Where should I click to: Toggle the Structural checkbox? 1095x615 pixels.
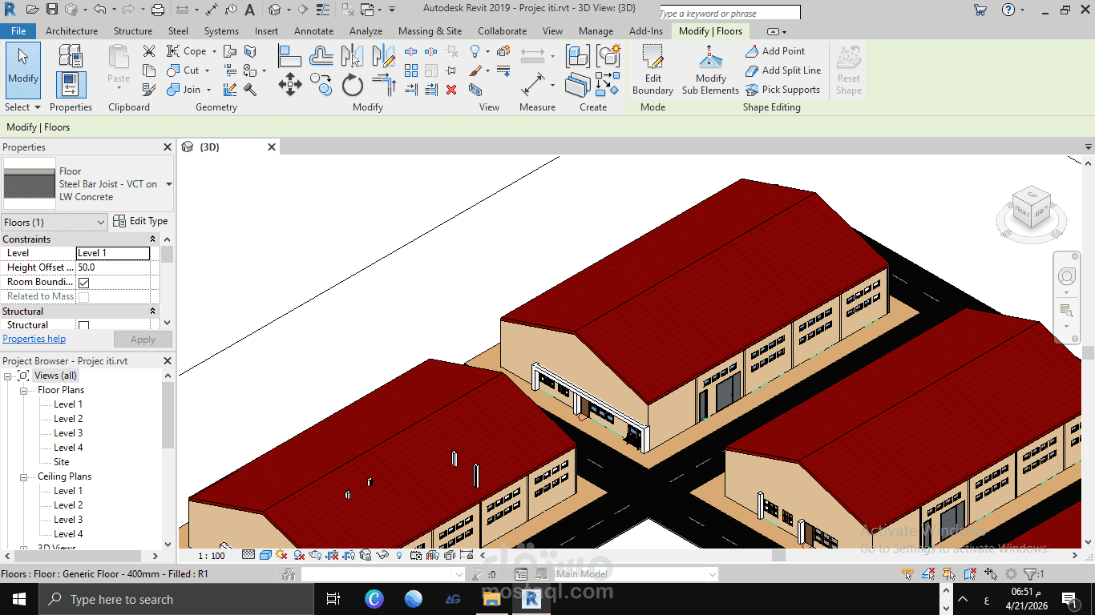coord(84,325)
